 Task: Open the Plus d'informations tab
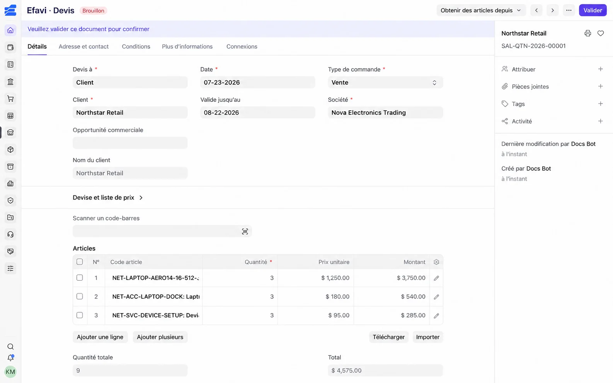[x=187, y=46]
